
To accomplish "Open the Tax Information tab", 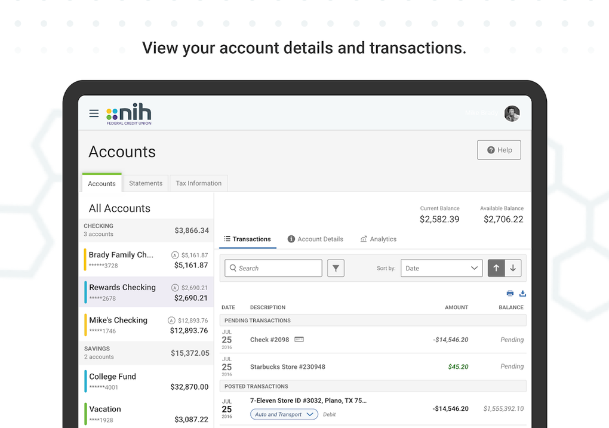I will [x=198, y=183].
